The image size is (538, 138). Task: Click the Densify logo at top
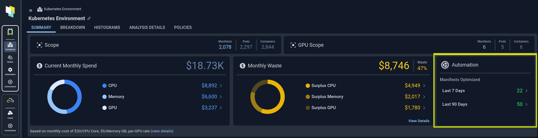coord(10,11)
